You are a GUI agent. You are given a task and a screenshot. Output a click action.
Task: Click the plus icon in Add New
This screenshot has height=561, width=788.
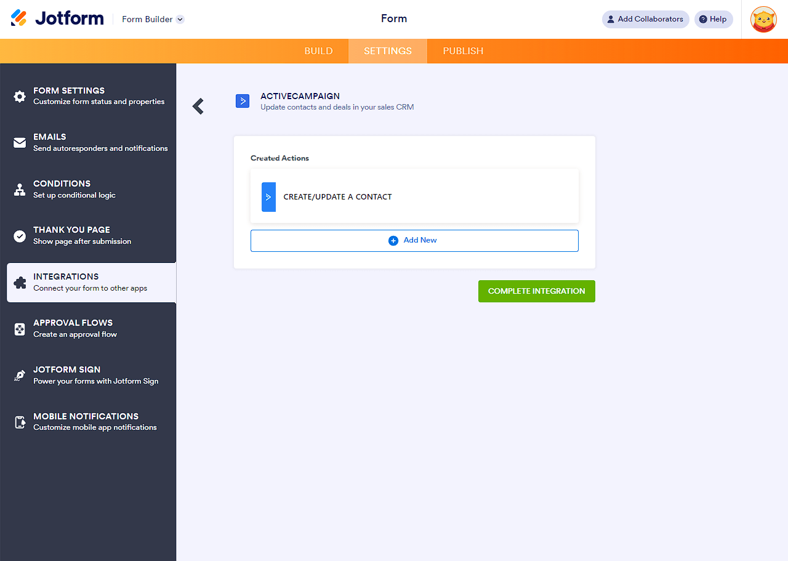393,241
